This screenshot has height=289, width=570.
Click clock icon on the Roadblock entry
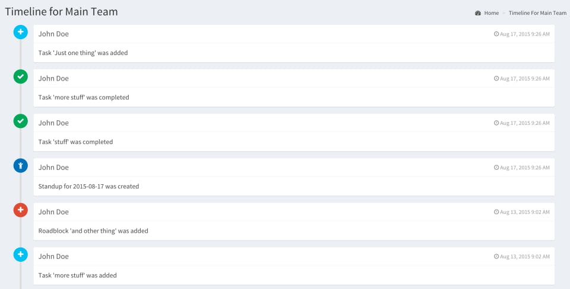pyautogui.click(x=496, y=212)
